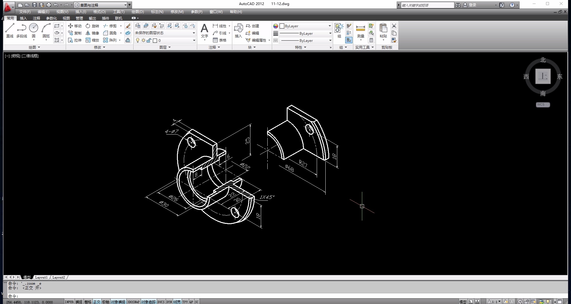Toggle grid display (栅格) in status bar

coord(88,302)
